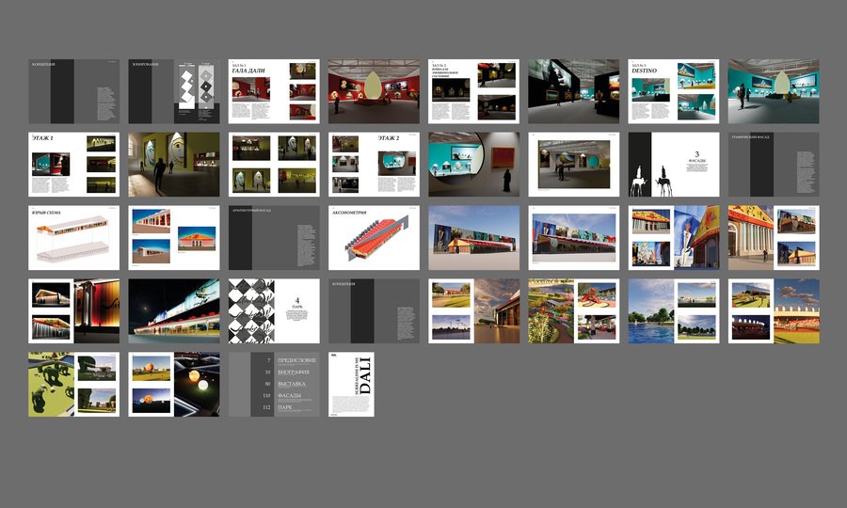This screenshot has width=847, height=508.
Task: Select the glowing orange spheres spread
Action: 174,385
